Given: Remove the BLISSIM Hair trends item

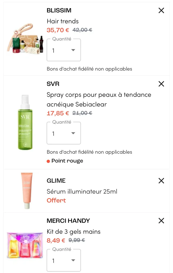Looking at the screenshot, I should click(161, 10).
